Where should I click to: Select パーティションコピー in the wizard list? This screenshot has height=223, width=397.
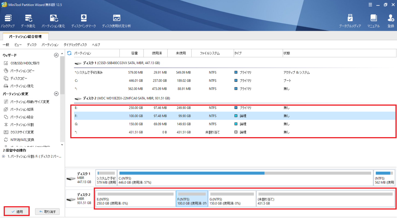pos(19,71)
